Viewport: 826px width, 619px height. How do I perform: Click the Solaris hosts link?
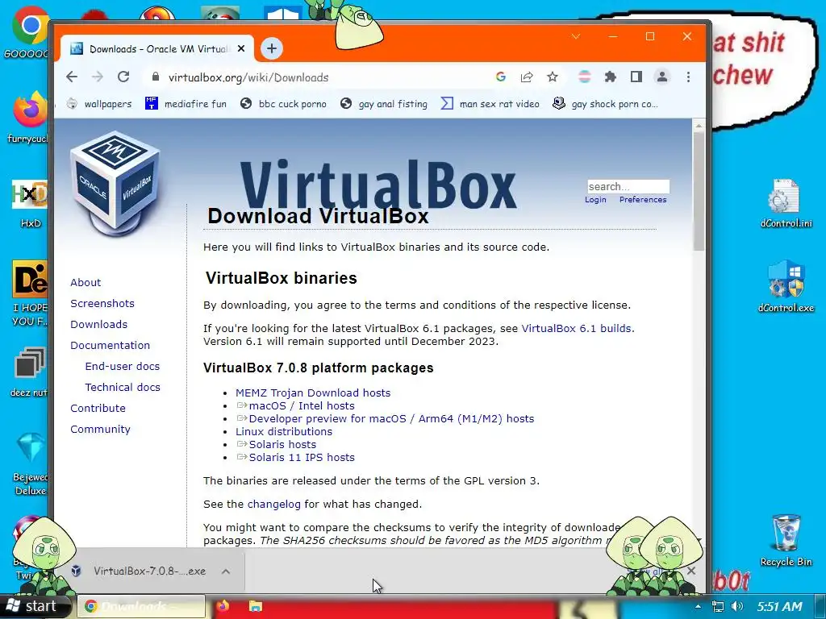click(282, 444)
